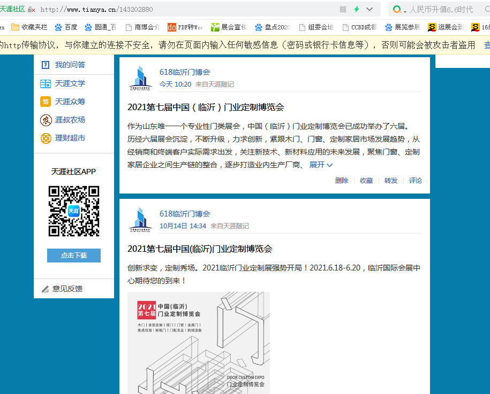The height and width of the screenshot is (394, 490).
Task: Click the QR grid icon in the address bar
Action: [343, 9]
